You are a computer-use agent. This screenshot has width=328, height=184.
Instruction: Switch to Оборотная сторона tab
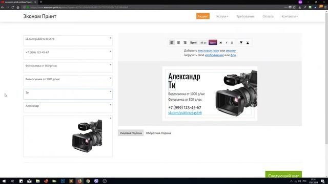[158, 133]
